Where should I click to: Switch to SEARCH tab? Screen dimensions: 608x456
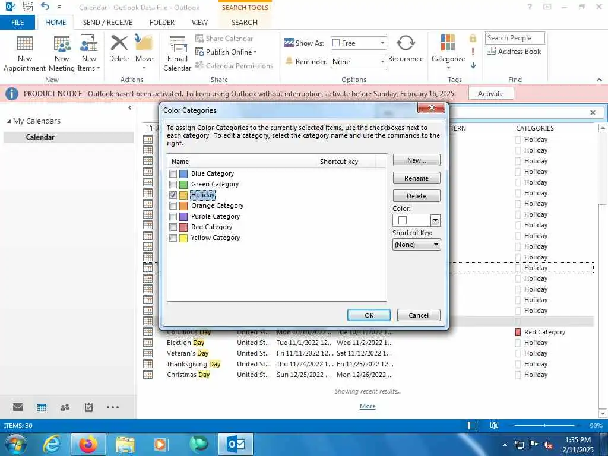[244, 23]
